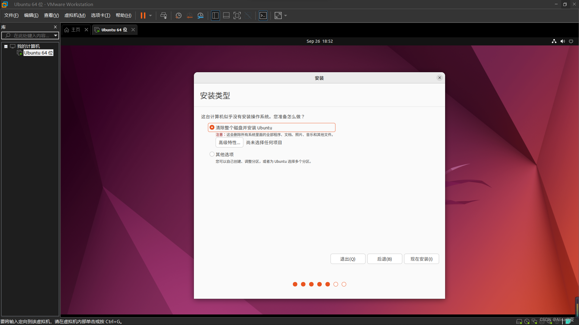This screenshot has height=325, width=579.
Task: Open the snapshot manager icon
Action: coord(201,16)
